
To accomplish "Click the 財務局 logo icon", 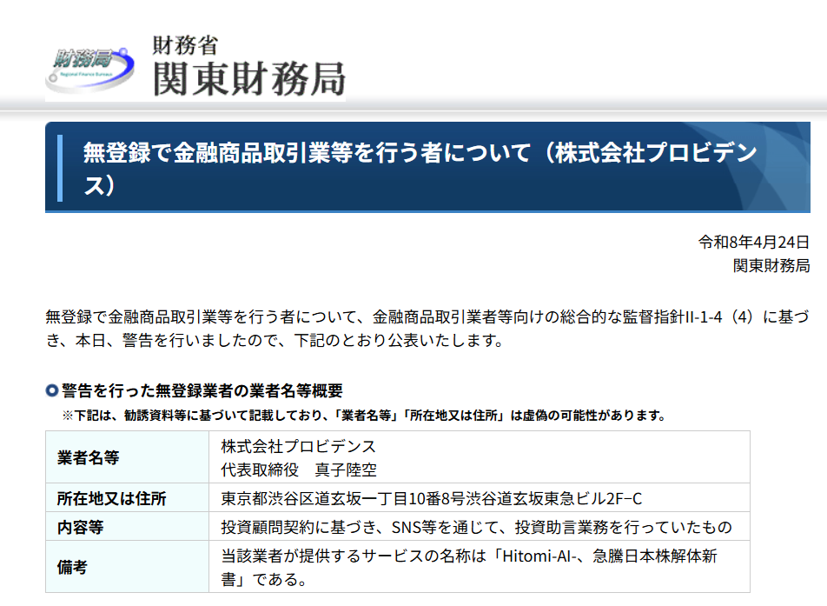I will point(89,70).
